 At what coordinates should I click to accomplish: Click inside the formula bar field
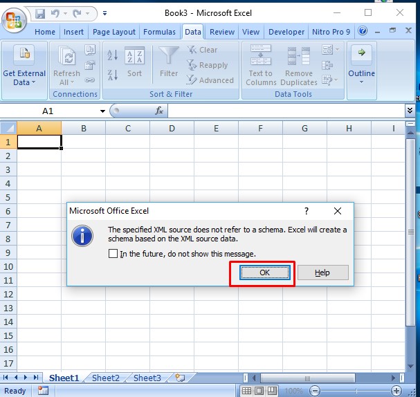286,111
